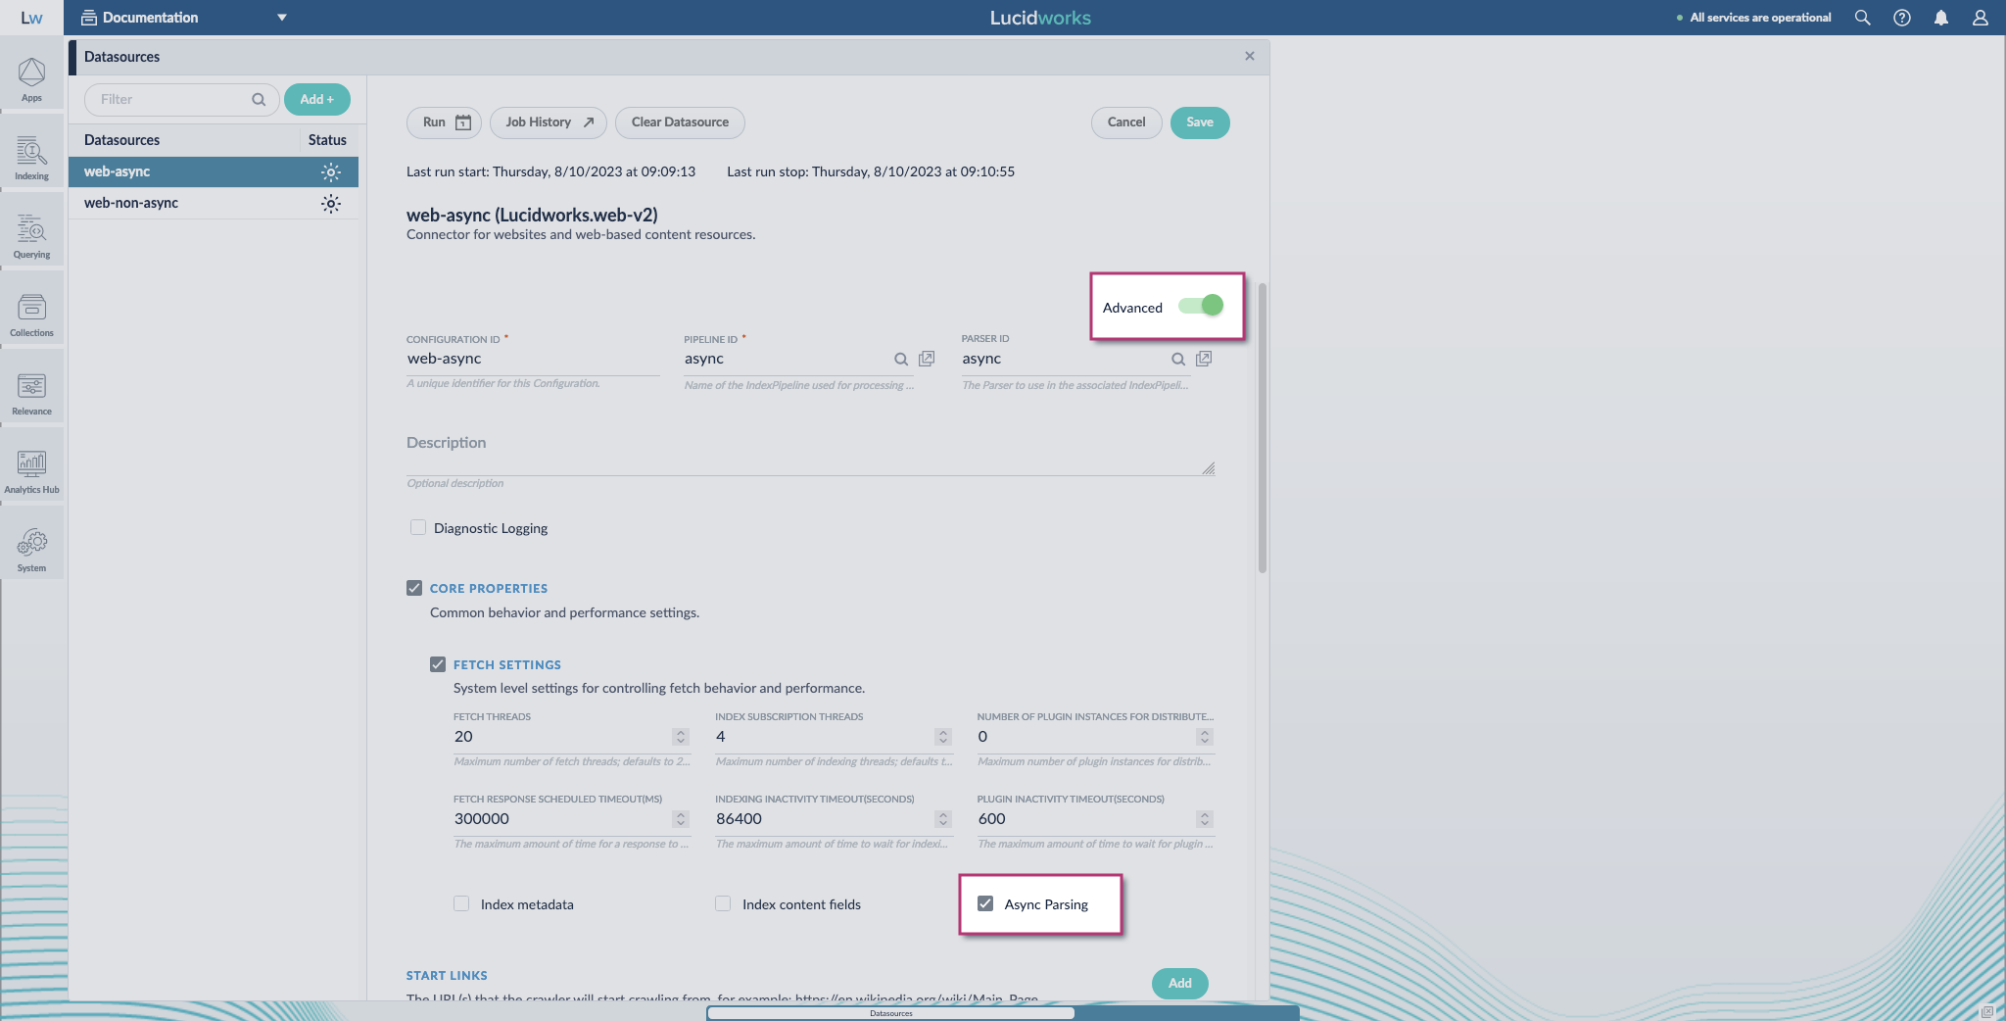Open the Documentation app dropdown arrow
2006x1021 pixels.
pos(282,18)
